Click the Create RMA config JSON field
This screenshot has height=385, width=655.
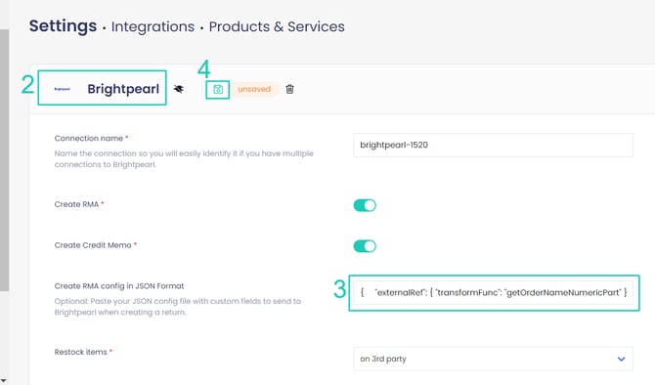pyautogui.click(x=493, y=292)
